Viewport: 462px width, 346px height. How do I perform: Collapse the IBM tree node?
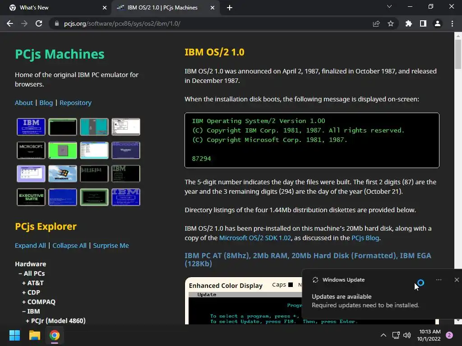pyautogui.click(x=31, y=311)
